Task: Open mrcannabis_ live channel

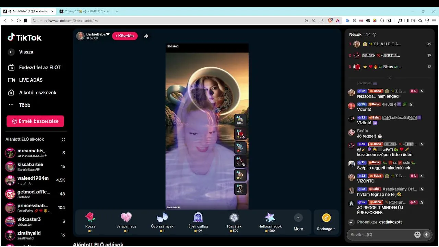Action: click(x=35, y=153)
